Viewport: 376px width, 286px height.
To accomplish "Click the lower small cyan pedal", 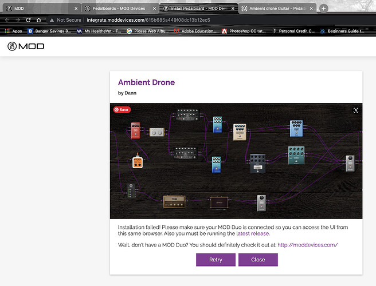I will click(216, 165).
